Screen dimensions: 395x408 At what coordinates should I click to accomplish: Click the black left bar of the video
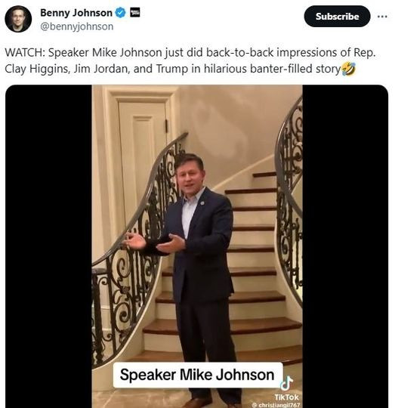click(x=48, y=246)
